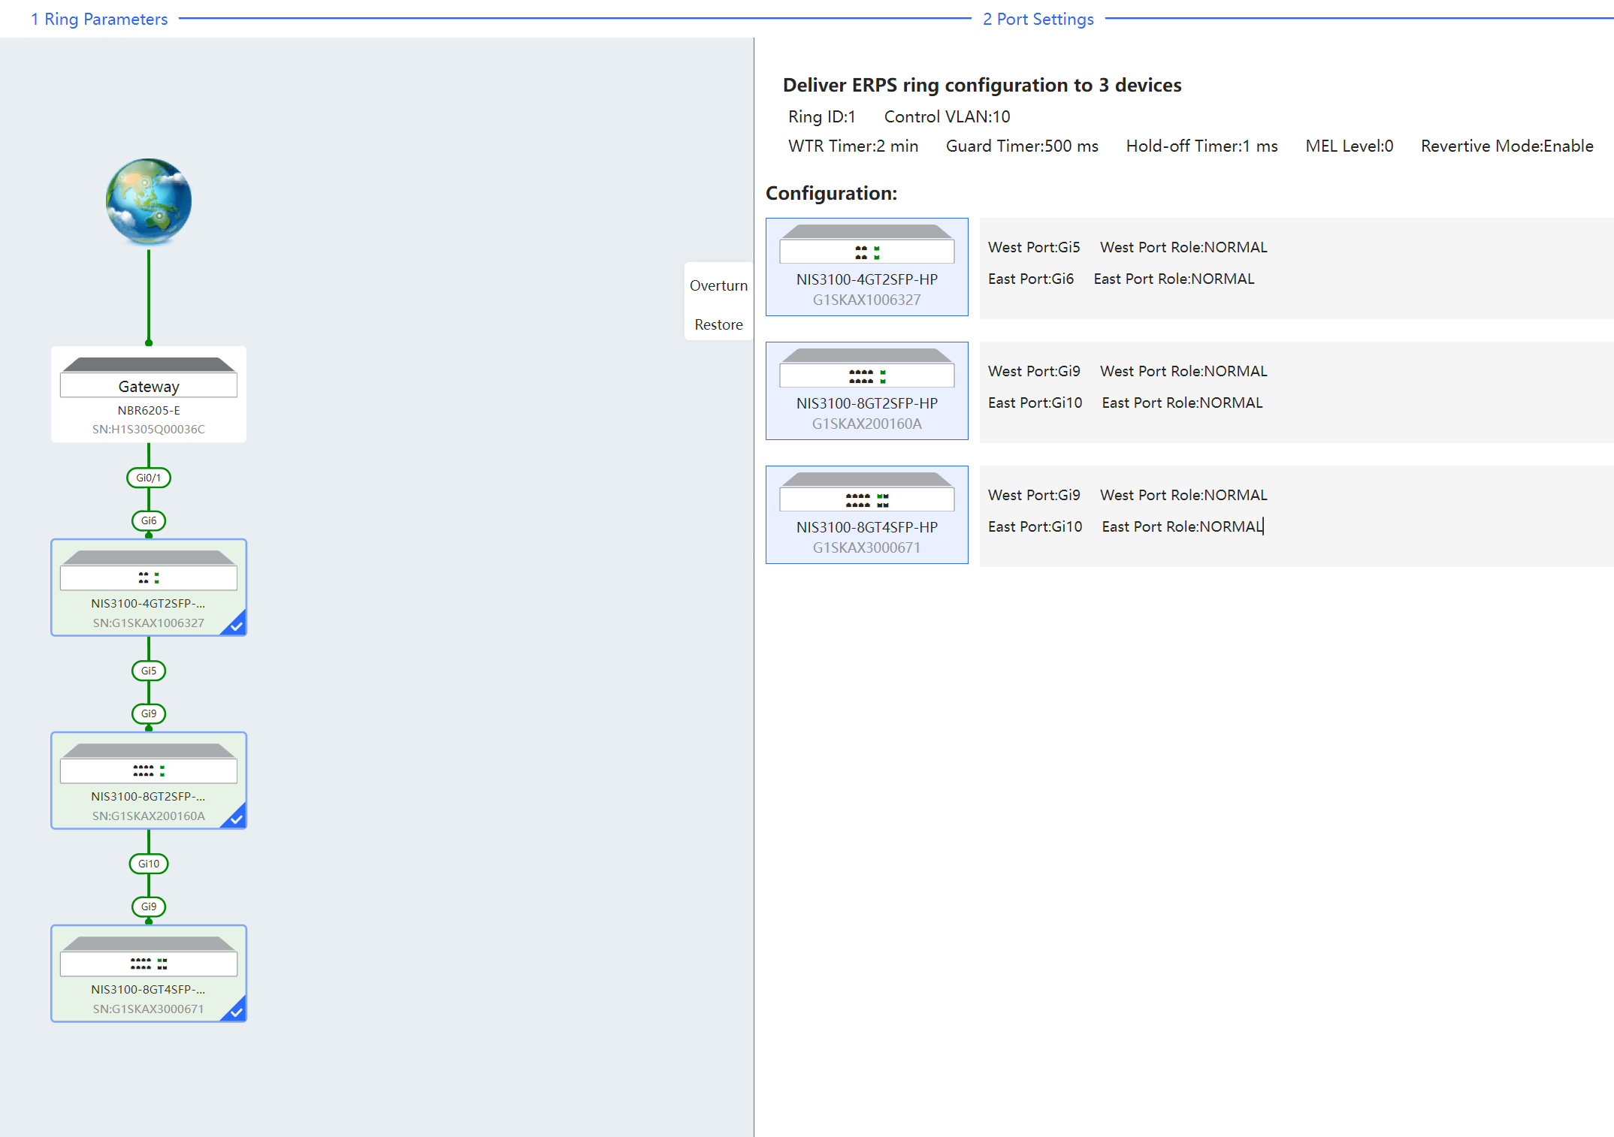
Task: Go to step 2 Port Settings
Action: pyautogui.click(x=1038, y=19)
